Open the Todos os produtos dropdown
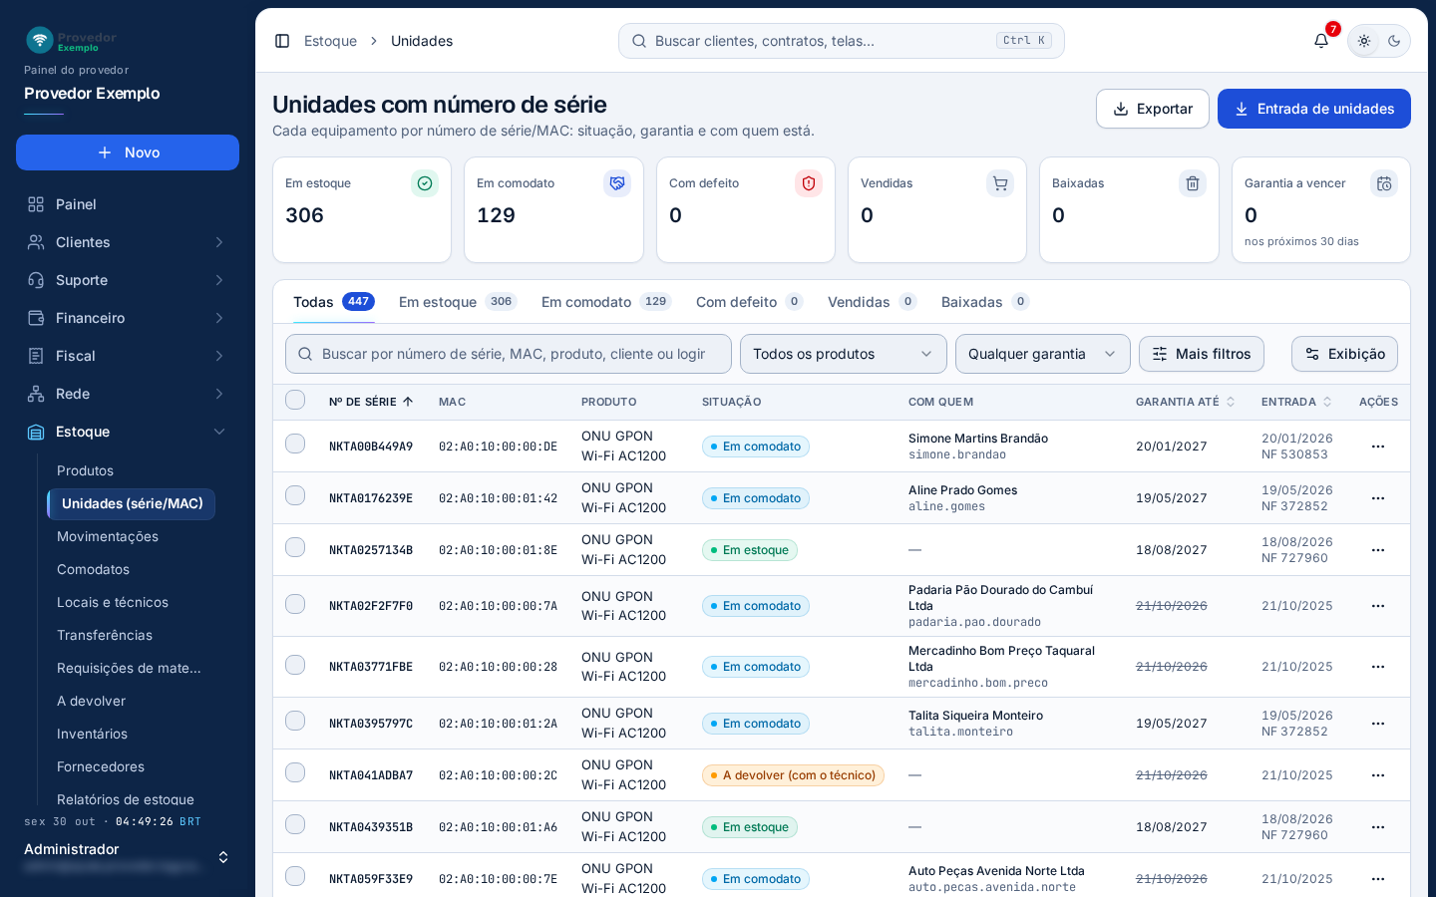Viewport: 1436px width, 897px height. point(844,354)
